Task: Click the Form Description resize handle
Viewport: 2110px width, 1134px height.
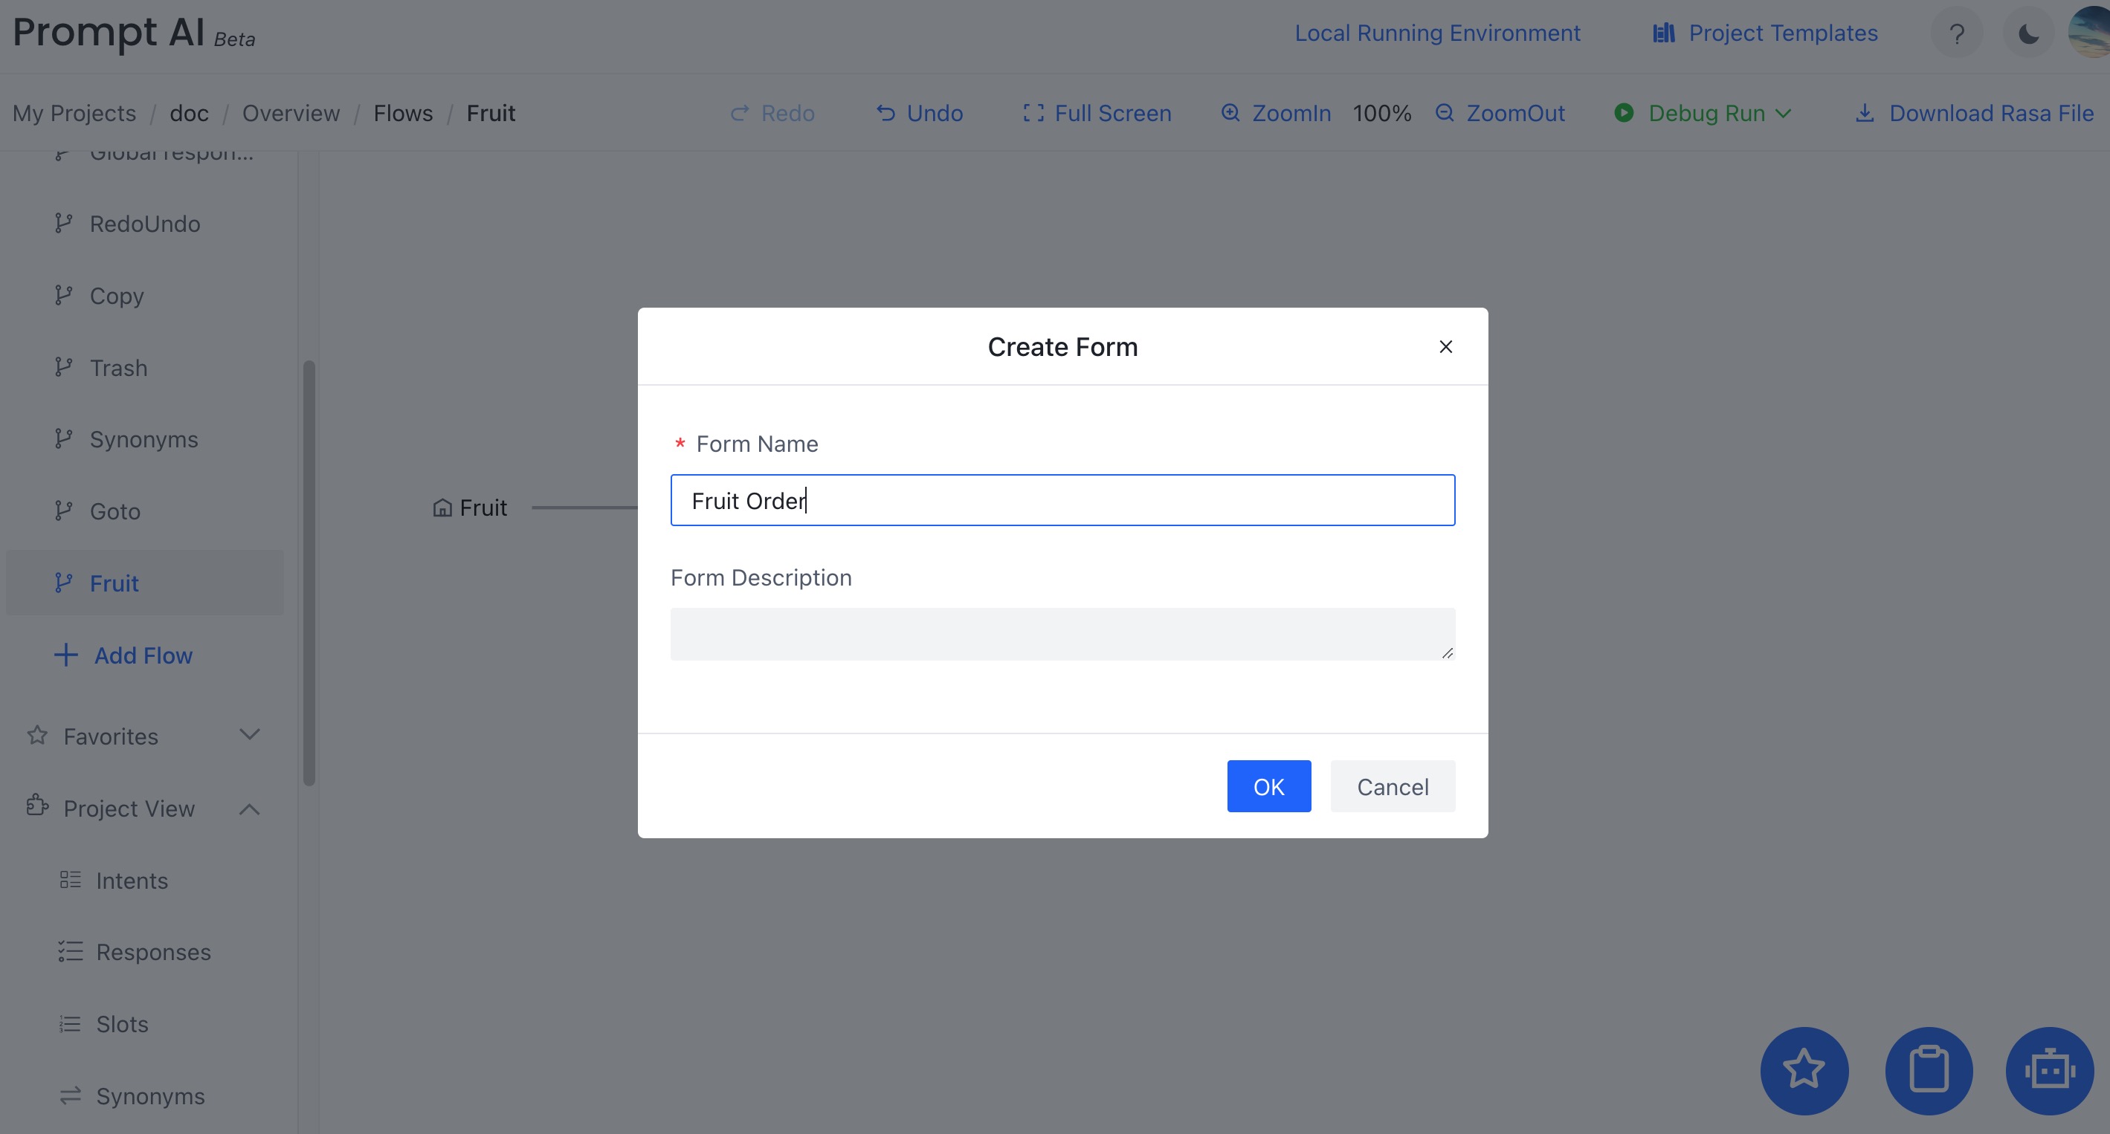Action: tap(1448, 652)
